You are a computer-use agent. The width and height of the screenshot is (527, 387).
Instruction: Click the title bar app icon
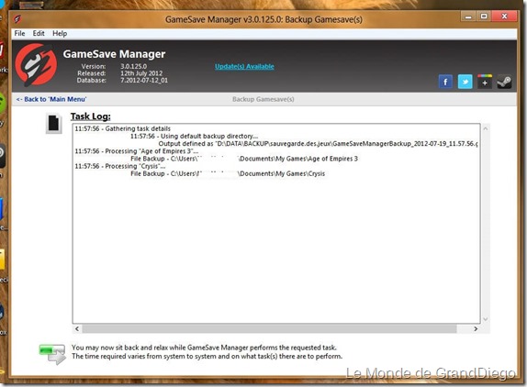[17, 18]
